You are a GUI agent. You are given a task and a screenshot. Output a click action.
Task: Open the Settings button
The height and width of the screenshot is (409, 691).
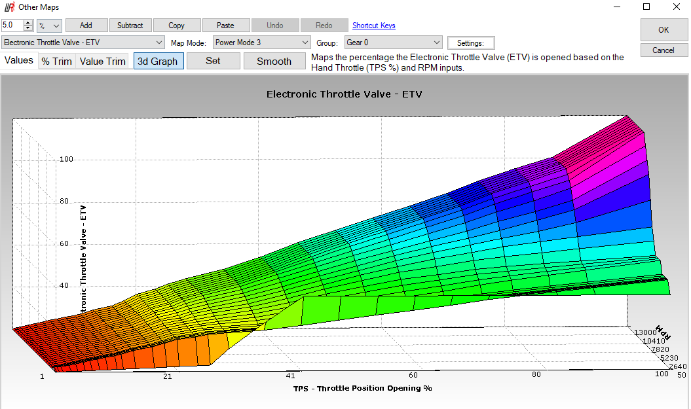pyautogui.click(x=470, y=43)
